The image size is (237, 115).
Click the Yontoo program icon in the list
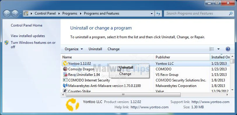(65, 63)
